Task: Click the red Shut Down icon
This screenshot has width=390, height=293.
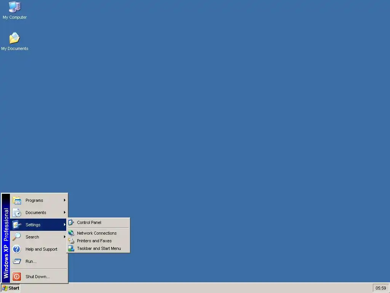Action: 17,277
